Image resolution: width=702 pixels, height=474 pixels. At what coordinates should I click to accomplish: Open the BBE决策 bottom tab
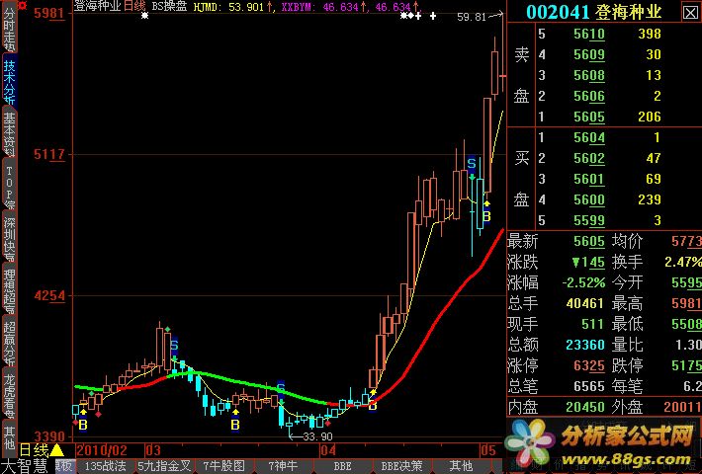tap(402, 465)
